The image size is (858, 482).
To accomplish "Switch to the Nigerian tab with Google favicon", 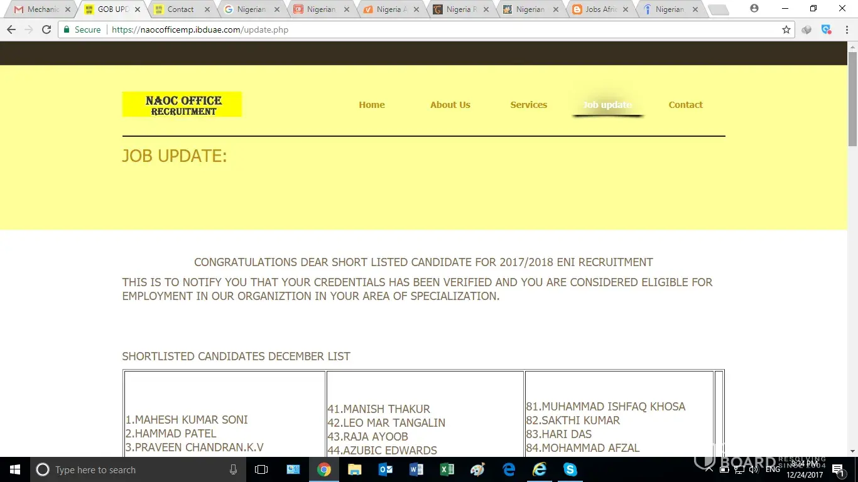I will point(251,9).
